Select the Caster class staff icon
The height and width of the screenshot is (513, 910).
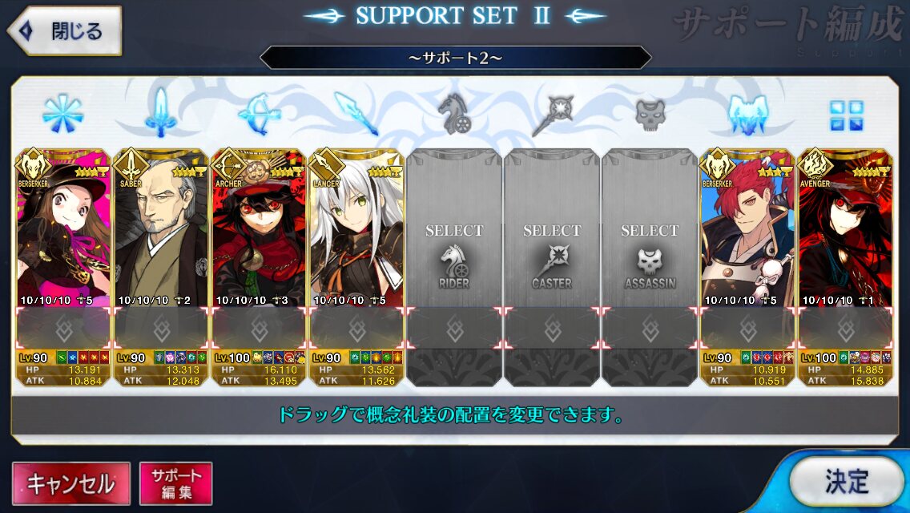[552, 115]
